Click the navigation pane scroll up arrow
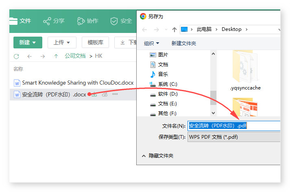 pyautogui.click(x=213, y=54)
